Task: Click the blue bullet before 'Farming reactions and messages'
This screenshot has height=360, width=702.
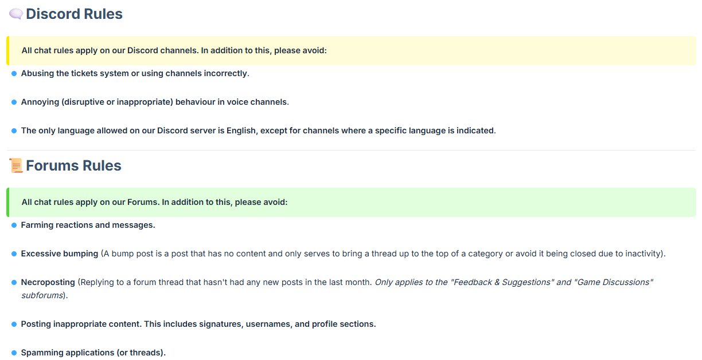Action: click(14, 226)
